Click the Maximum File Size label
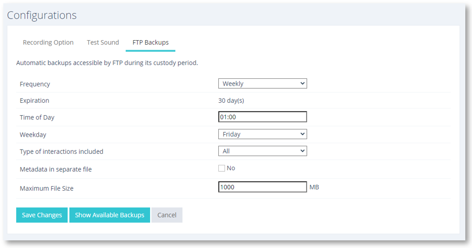The width and height of the screenshot is (472, 248). [47, 188]
